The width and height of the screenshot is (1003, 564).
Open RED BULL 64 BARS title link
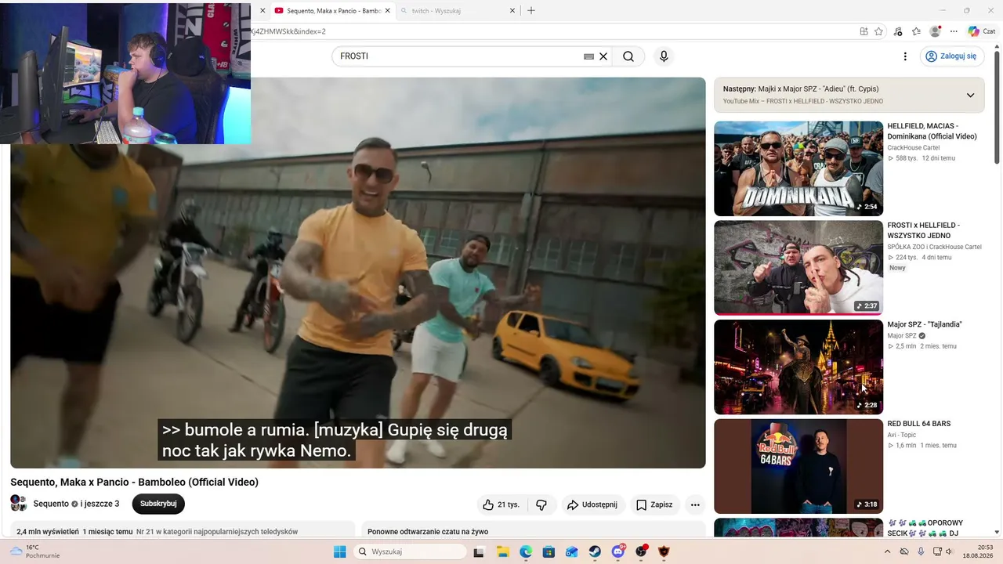click(x=919, y=424)
